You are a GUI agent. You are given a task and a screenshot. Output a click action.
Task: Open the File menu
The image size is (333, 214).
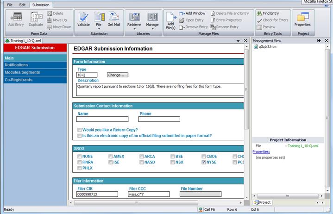10,5
